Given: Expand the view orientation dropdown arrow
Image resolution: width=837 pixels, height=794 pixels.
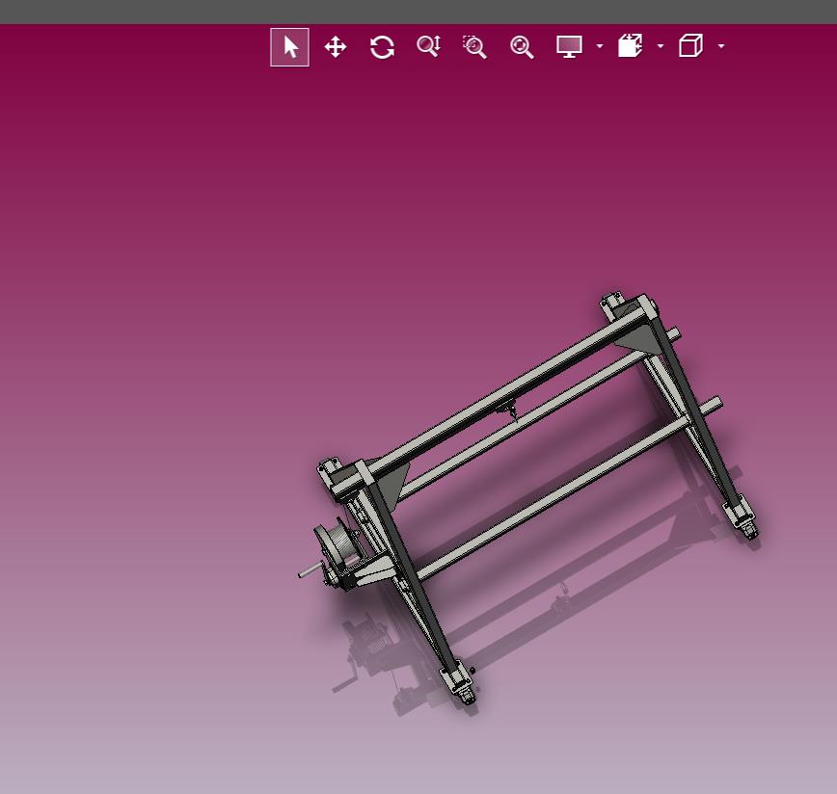Looking at the screenshot, I should pyautogui.click(x=721, y=46).
